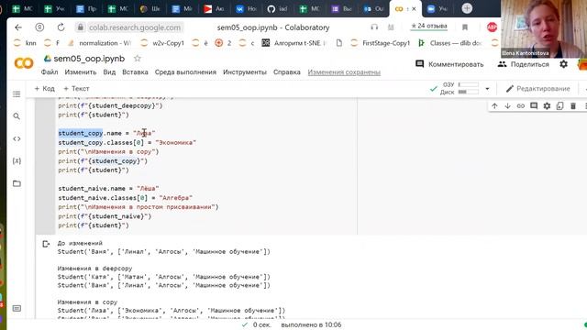
Task: Open the Инструменты menu
Action: (245, 72)
